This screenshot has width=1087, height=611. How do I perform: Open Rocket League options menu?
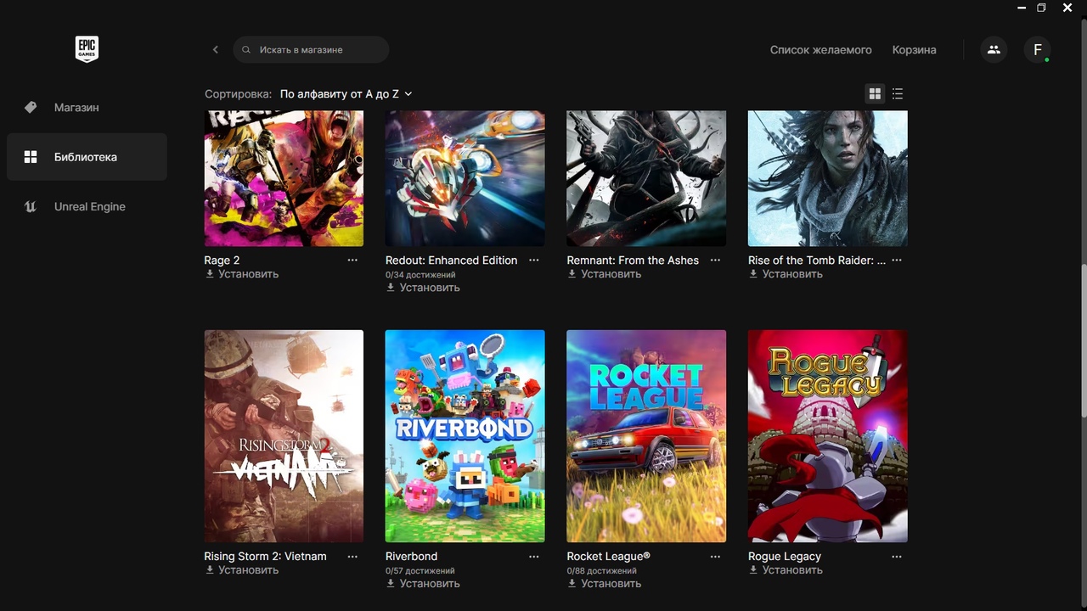715,557
